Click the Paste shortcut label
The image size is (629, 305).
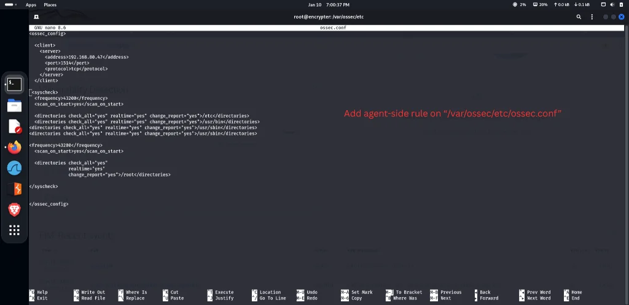177,298
